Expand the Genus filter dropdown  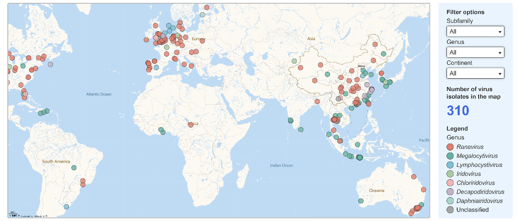pyautogui.click(x=475, y=52)
